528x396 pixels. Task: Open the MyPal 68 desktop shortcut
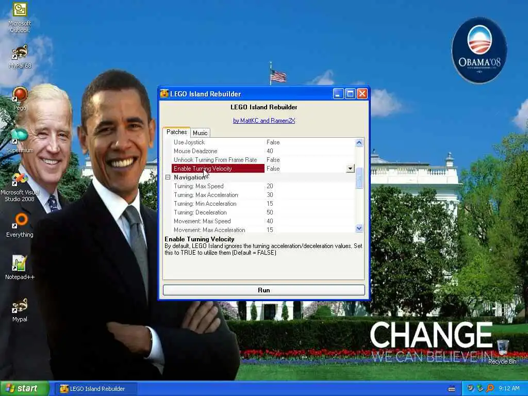(20, 56)
